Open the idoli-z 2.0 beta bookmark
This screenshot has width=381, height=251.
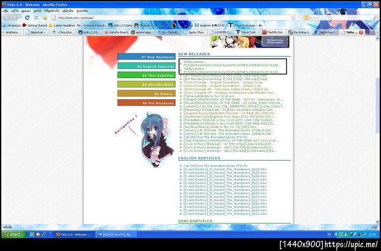(x=121, y=25)
